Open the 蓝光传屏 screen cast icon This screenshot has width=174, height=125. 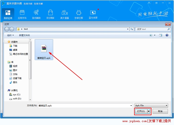(x=93, y=14)
